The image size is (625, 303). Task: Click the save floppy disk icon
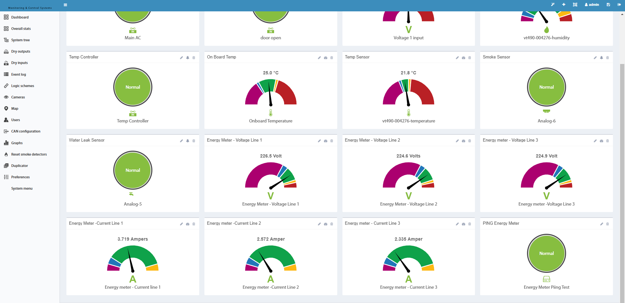pos(608,5)
